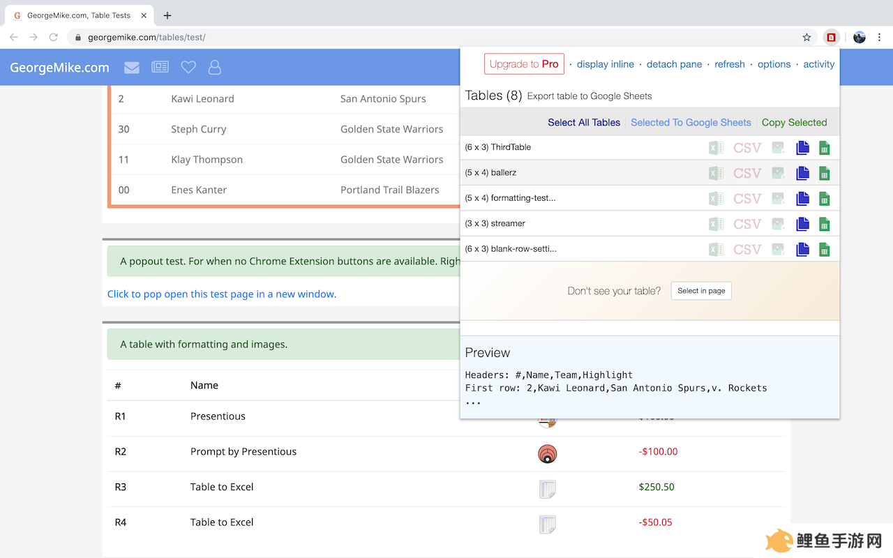Image resolution: width=893 pixels, height=558 pixels.
Task: Select the GeorgeMike.com Table Tests tab
Action: pos(79,15)
